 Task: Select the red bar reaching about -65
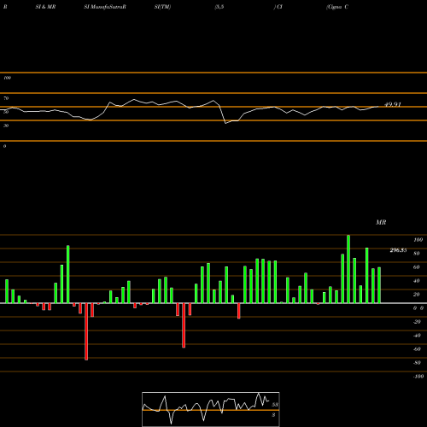pos(184,325)
